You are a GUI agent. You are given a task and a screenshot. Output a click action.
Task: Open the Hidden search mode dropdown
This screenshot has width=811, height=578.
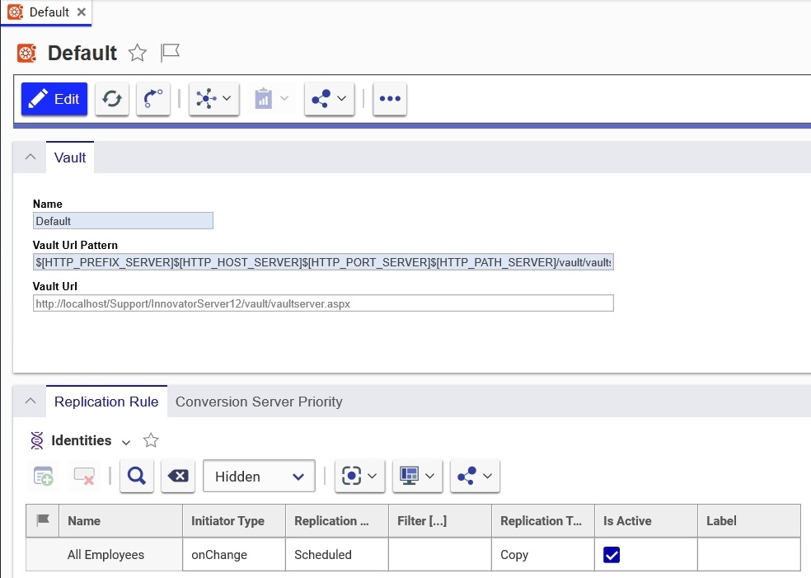[259, 476]
